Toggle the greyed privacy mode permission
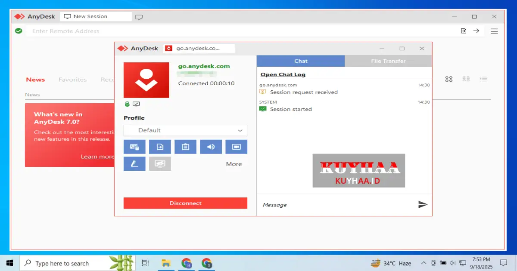The height and width of the screenshot is (271, 517). [160, 164]
